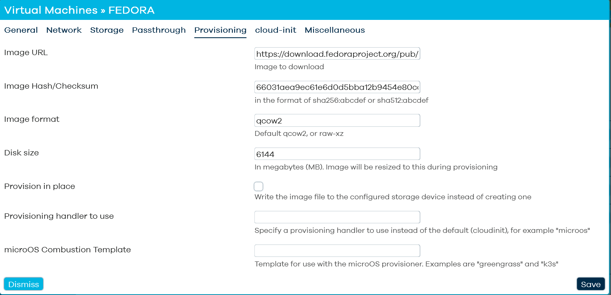Go to the Storage tab
This screenshot has width=611, height=295.
[x=107, y=30]
